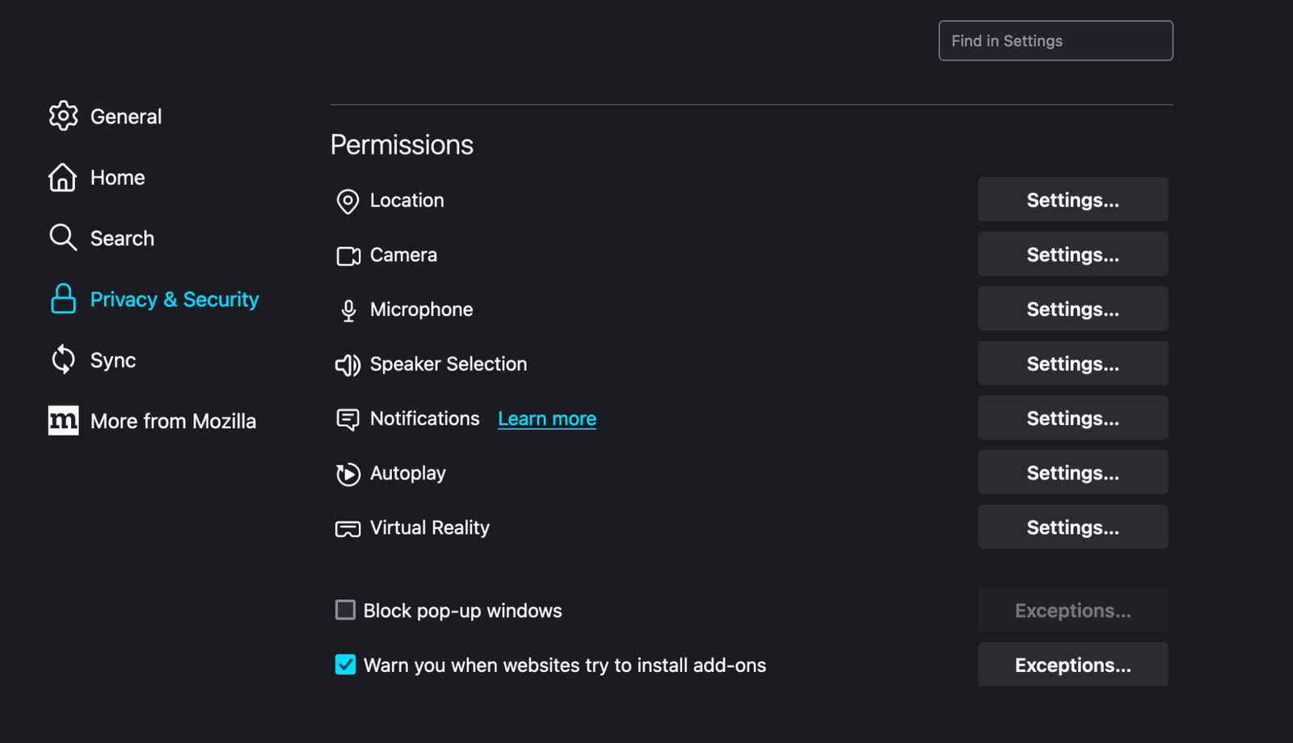Click the Speaker Selection label text

(x=449, y=363)
